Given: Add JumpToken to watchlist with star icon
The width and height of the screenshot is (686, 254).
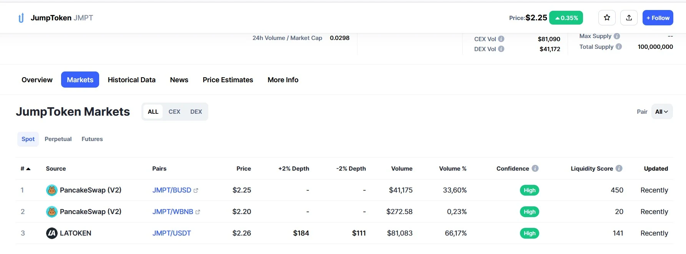Looking at the screenshot, I should [607, 18].
